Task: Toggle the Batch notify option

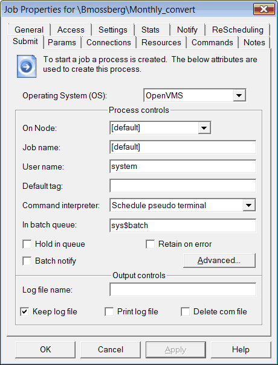Action: (27, 261)
